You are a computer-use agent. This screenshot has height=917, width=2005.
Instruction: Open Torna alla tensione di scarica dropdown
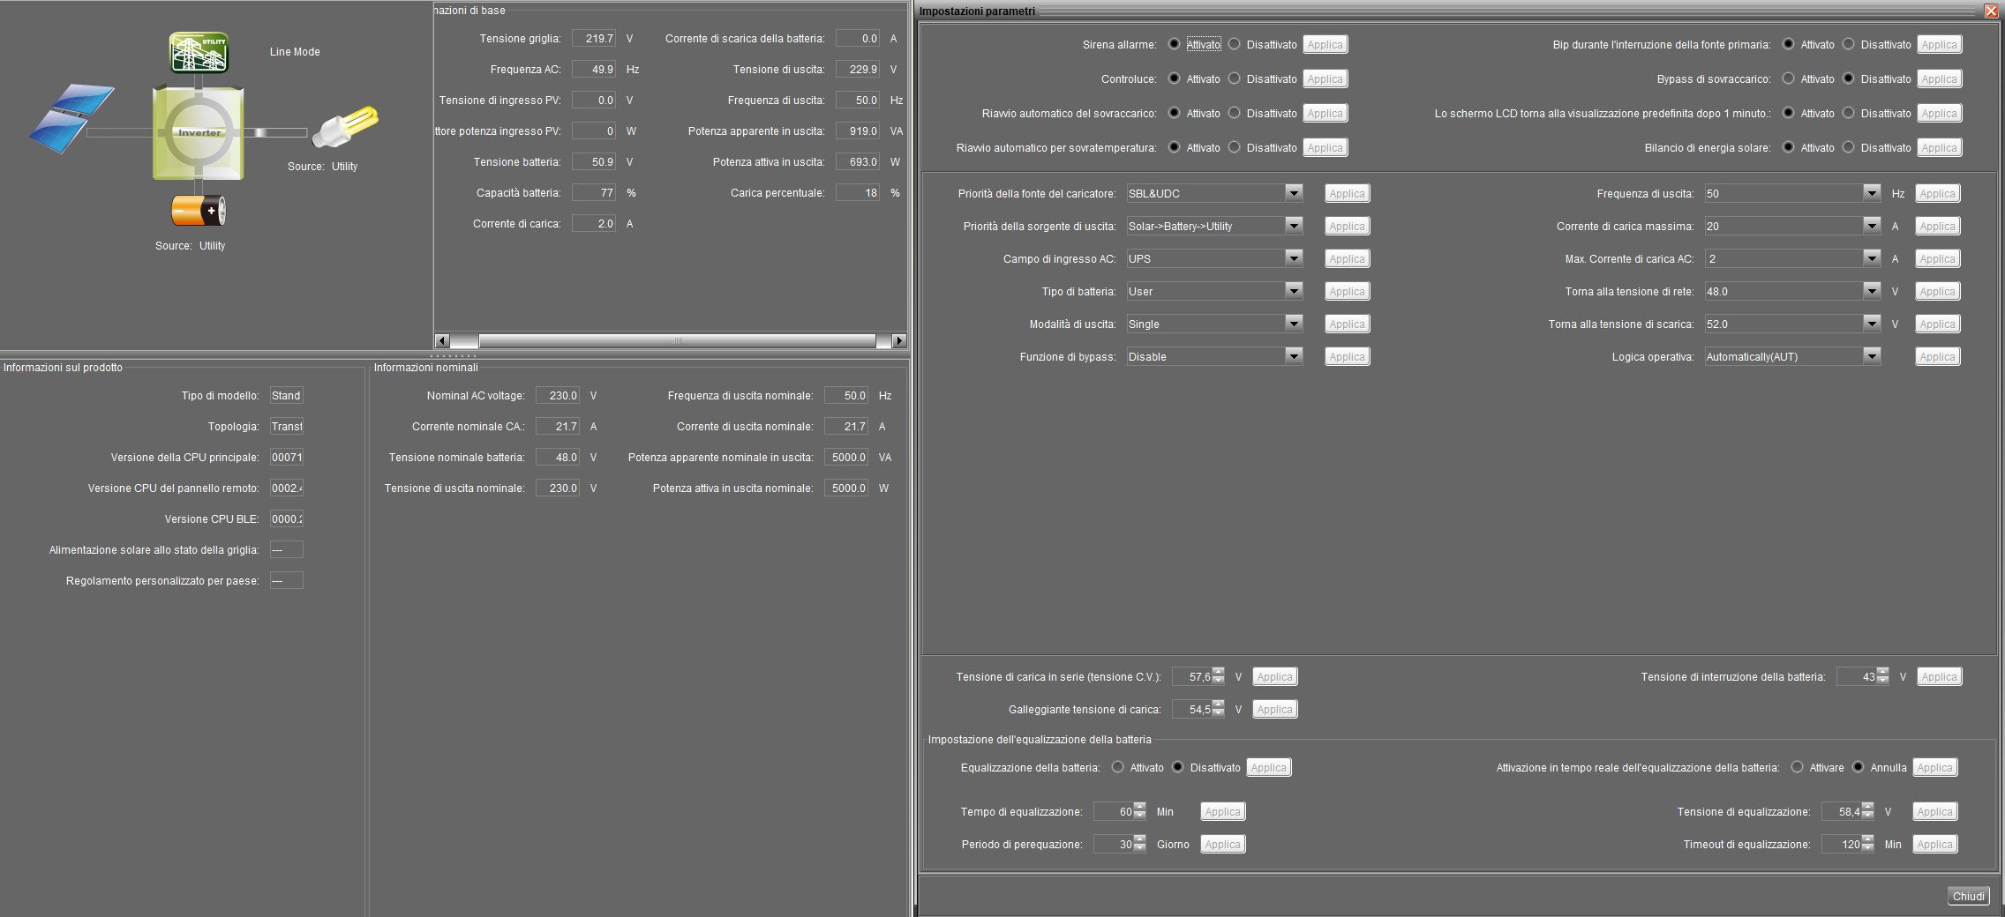tap(1872, 324)
